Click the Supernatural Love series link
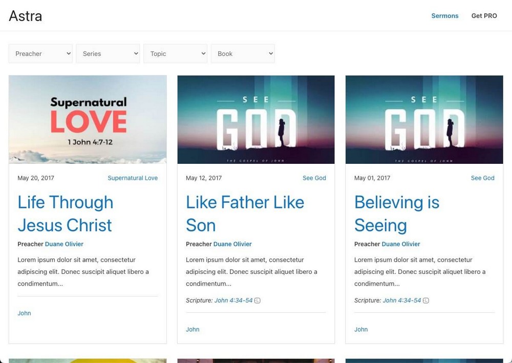The height and width of the screenshot is (363, 512). 133,178
